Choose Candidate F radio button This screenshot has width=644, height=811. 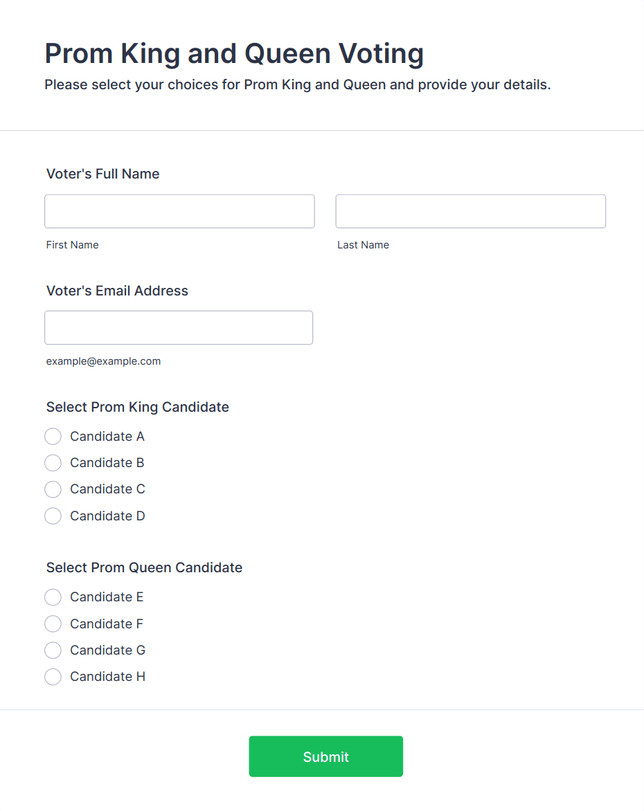pos(53,624)
